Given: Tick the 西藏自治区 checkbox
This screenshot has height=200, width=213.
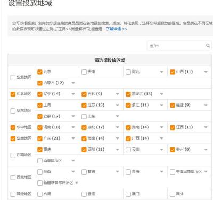Looking at the screenshot, I should [x=40, y=161].
